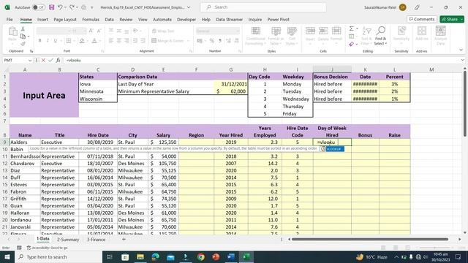Click the Font Color icon
Screen dimensions: 468x263
[x=94, y=41]
